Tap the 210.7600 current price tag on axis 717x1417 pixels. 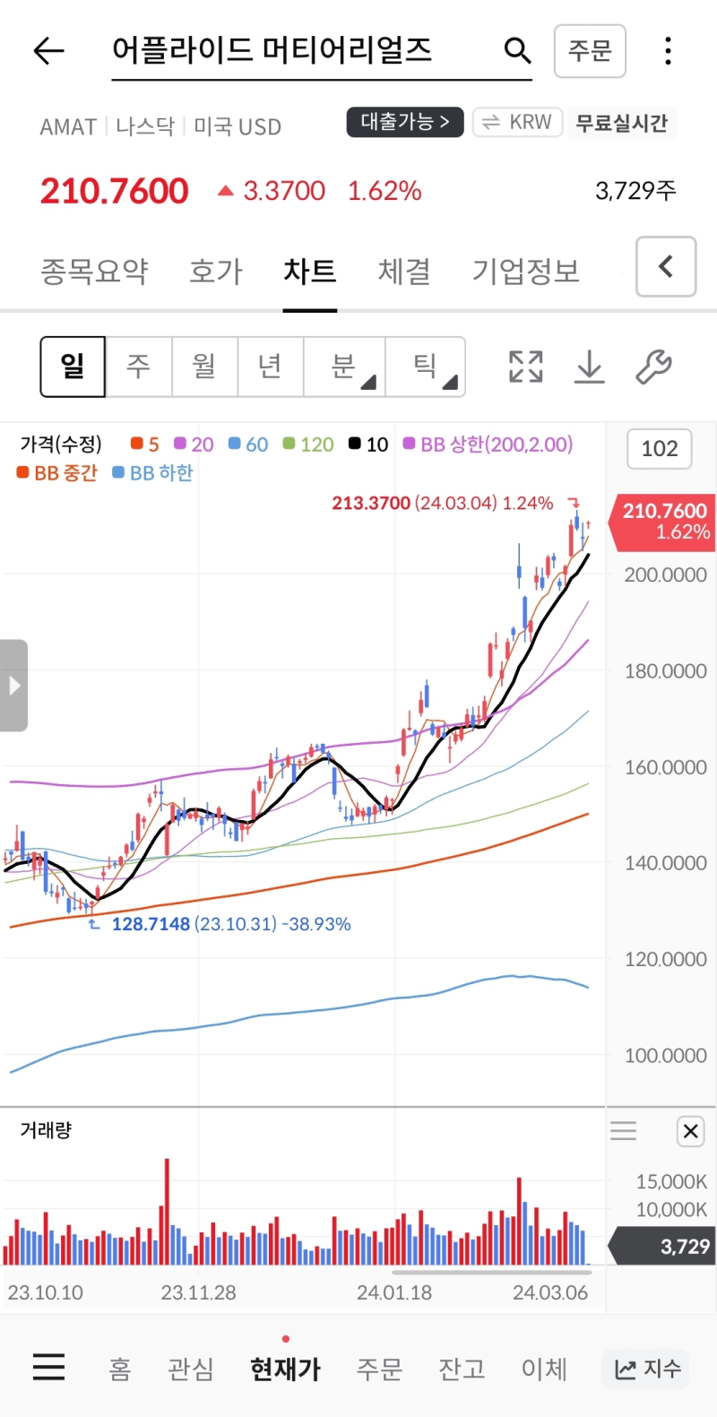click(663, 521)
